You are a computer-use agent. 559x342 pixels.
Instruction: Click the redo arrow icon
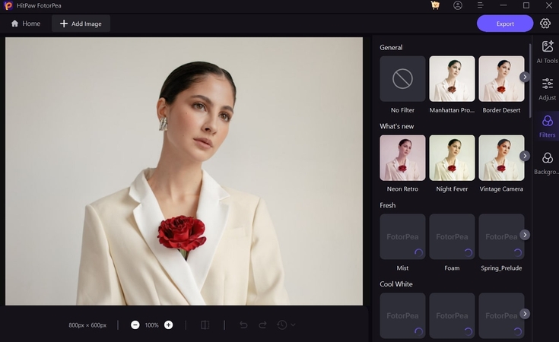[x=262, y=325]
